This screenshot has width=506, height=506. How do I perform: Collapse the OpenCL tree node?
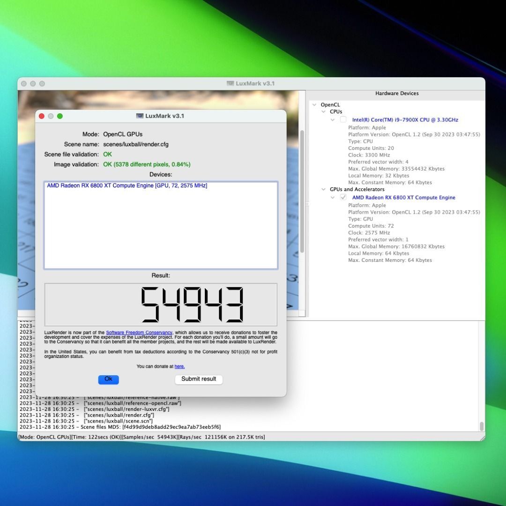(314, 105)
